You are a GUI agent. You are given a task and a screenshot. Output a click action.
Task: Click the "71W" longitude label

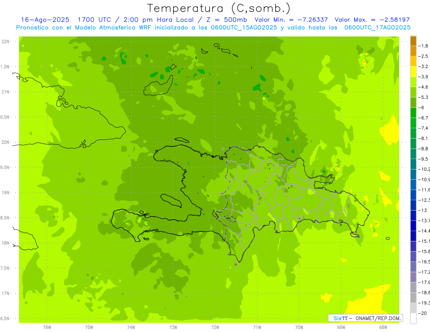pyautogui.click(x=257, y=327)
